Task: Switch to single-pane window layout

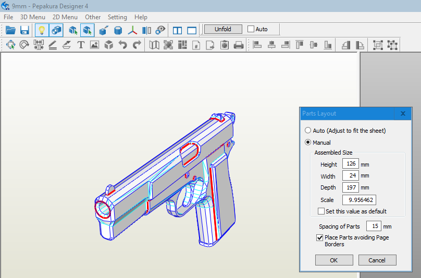Action: click(192, 30)
